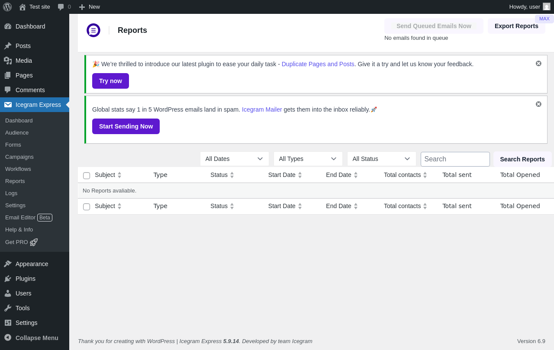
Task: Open Campaigns in the Icegram submenu
Action: (19, 157)
